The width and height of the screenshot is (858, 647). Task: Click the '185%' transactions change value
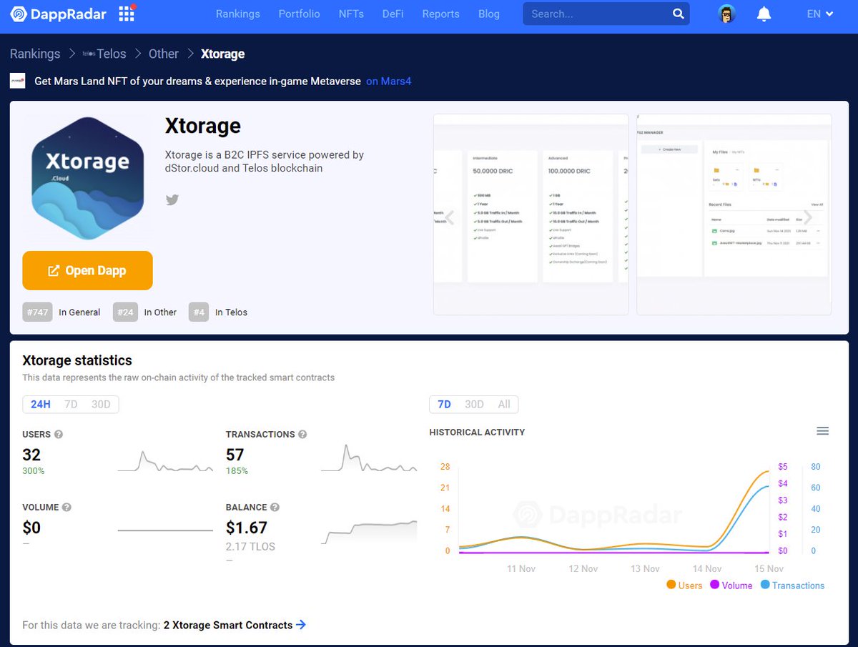[x=237, y=471]
